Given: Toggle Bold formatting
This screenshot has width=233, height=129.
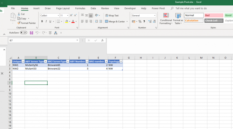Looking at the screenshot, I should (42, 21).
